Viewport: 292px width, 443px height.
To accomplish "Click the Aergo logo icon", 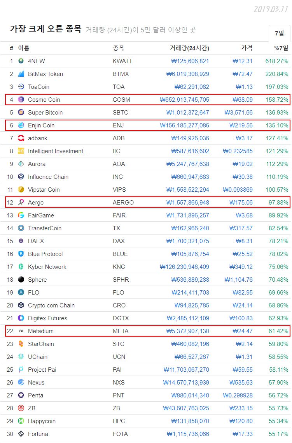I will (21, 202).
